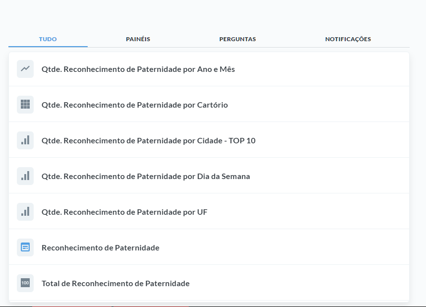Viewport: 426px width, 307px height.
Task: Open Total de Reconhecimento de Paternidade
Action: (x=115, y=284)
